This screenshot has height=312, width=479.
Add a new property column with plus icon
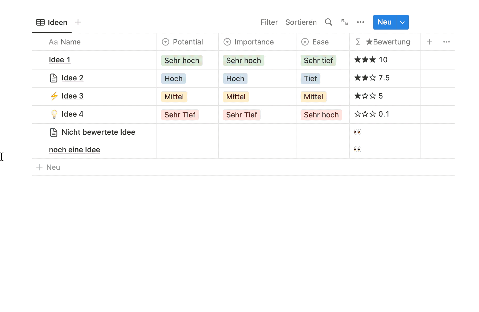coord(429,42)
